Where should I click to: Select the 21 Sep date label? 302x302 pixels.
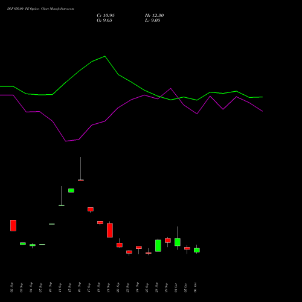pos(108,288)
